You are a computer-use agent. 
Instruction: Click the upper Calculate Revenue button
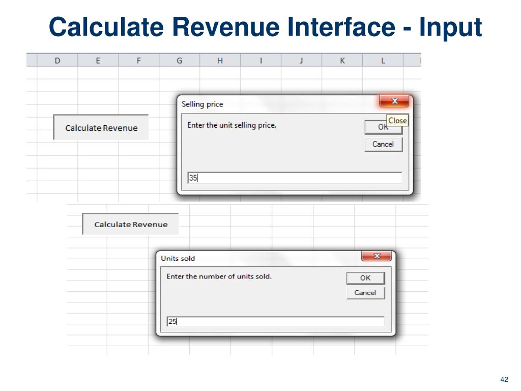(101, 127)
